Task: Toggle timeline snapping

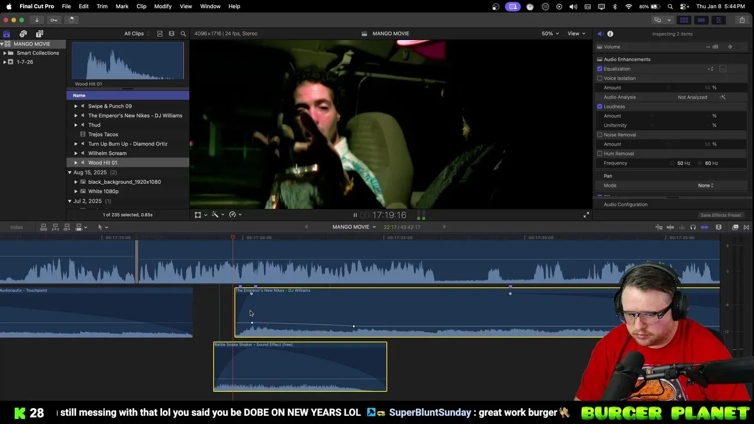Action: (x=705, y=227)
